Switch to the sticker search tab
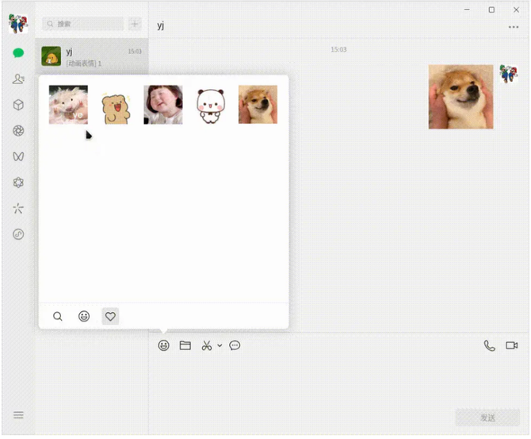The width and height of the screenshot is (531, 439). tap(58, 316)
